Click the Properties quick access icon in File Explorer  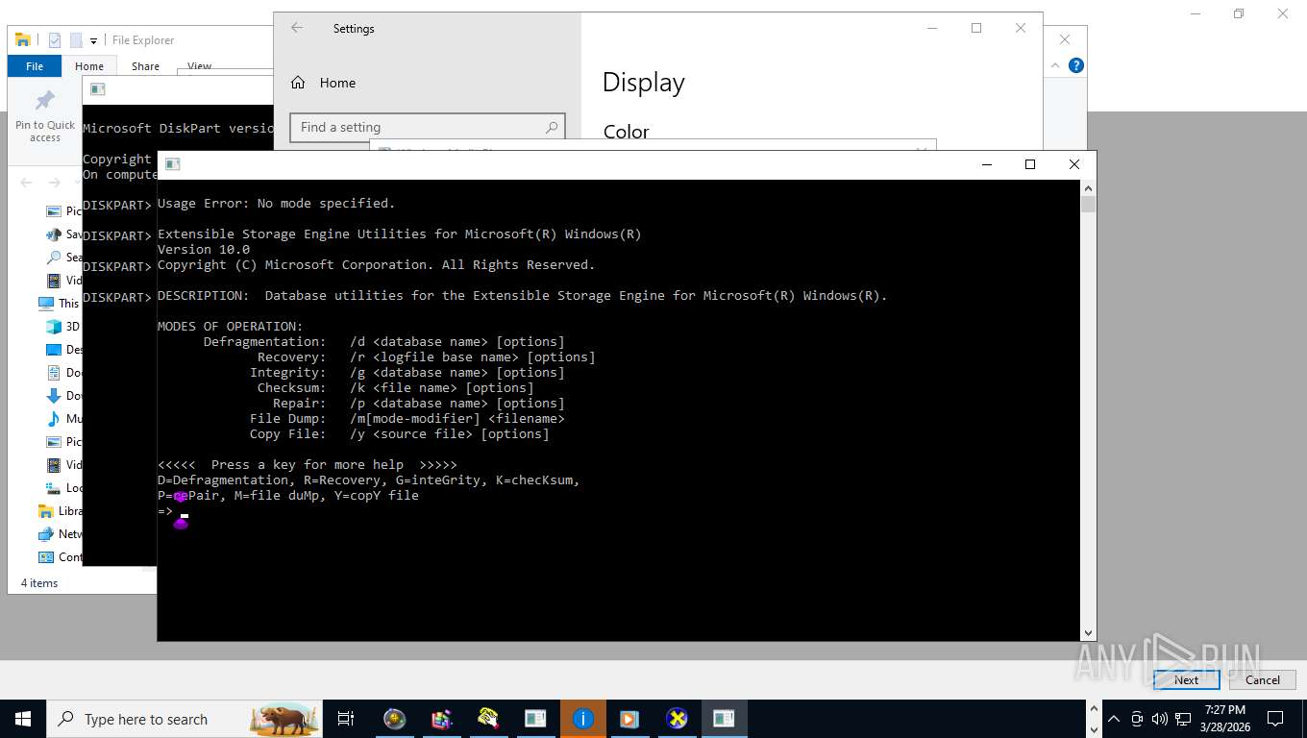coord(55,39)
